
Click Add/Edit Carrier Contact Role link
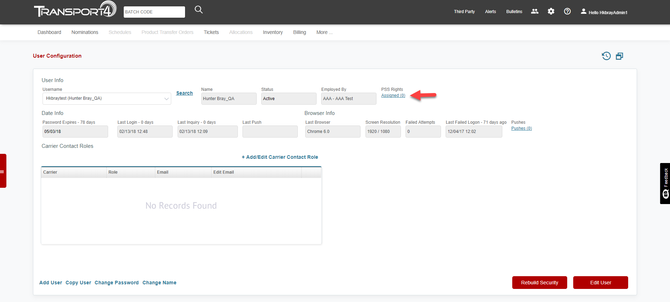[280, 157]
